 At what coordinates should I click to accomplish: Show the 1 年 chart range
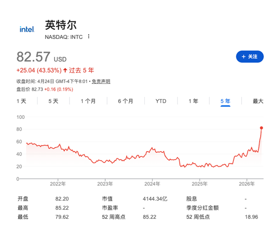click(x=193, y=101)
